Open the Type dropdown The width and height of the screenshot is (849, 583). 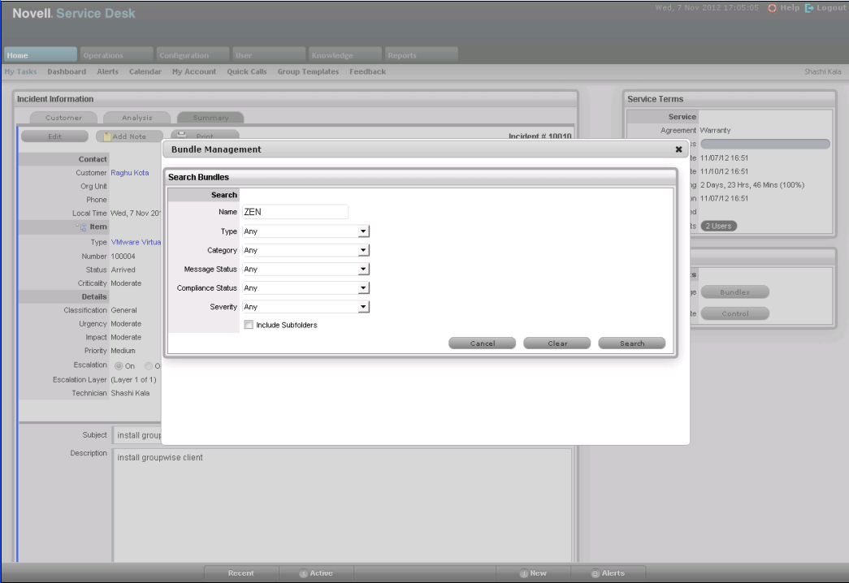point(364,232)
